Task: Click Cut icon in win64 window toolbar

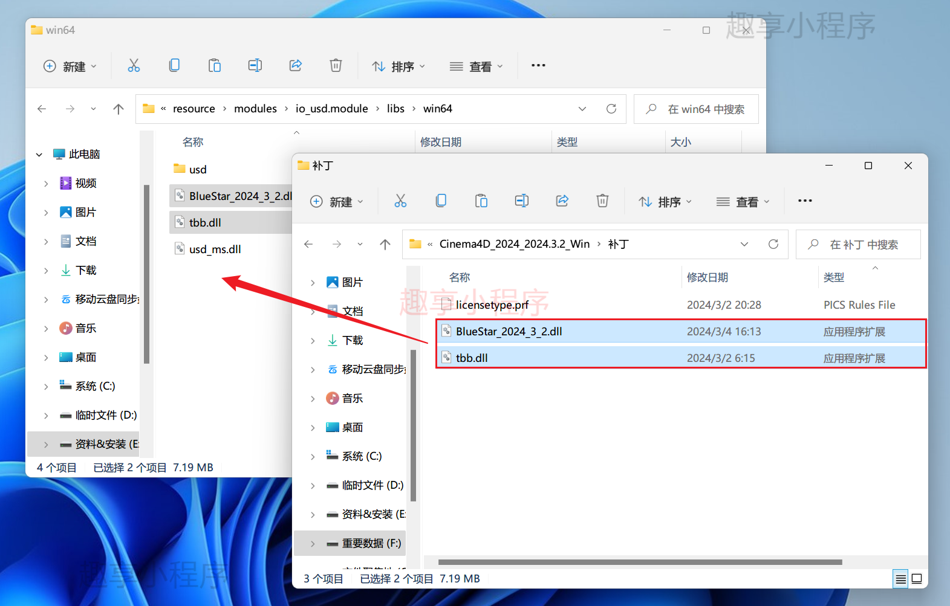Action: point(134,65)
